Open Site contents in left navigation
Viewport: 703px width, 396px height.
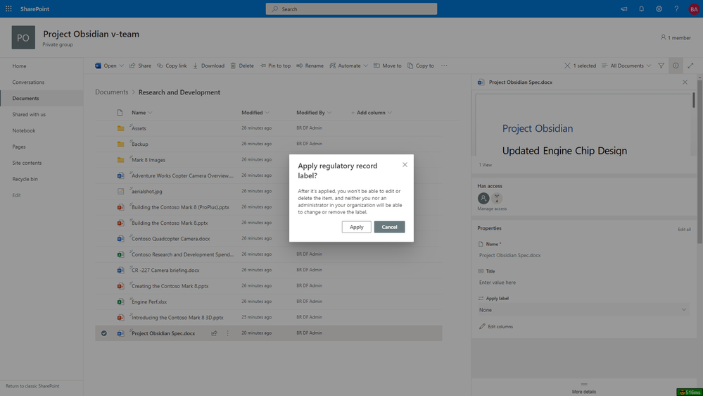tap(27, 163)
